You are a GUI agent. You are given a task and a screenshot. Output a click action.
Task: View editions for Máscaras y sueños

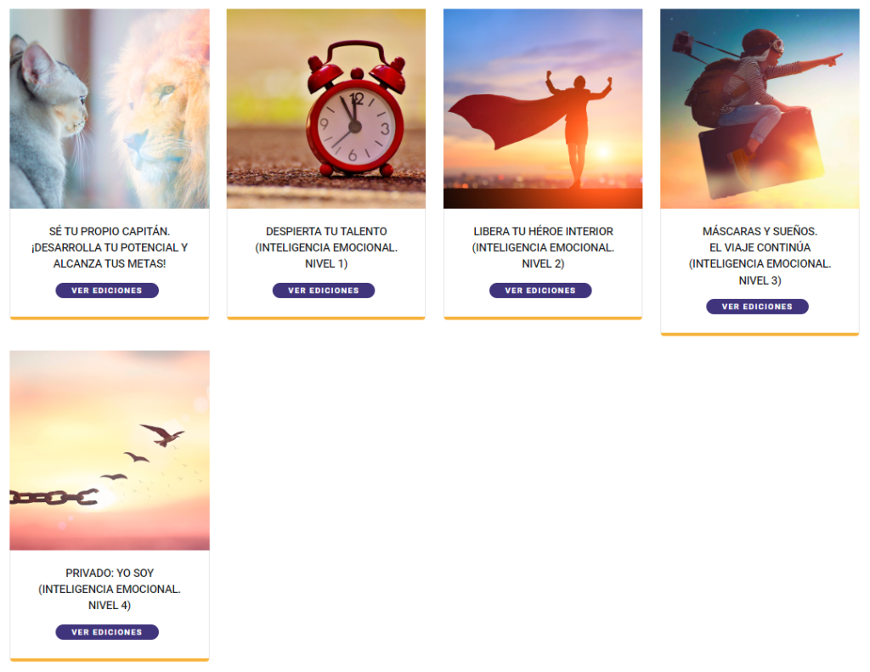(x=757, y=307)
